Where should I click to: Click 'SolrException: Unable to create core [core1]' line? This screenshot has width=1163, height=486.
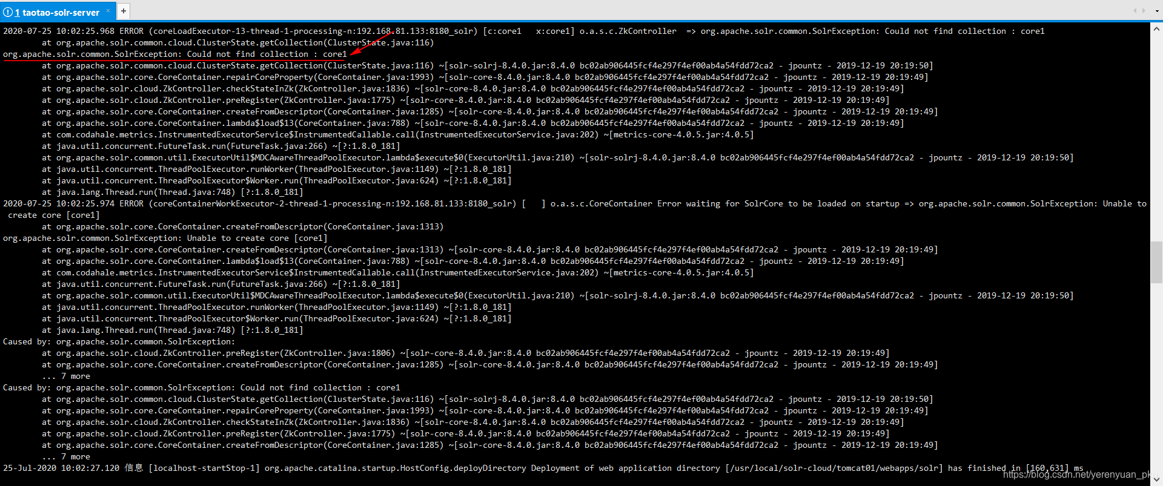click(x=165, y=238)
